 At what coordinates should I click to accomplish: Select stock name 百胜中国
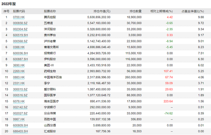pos(50,119)
